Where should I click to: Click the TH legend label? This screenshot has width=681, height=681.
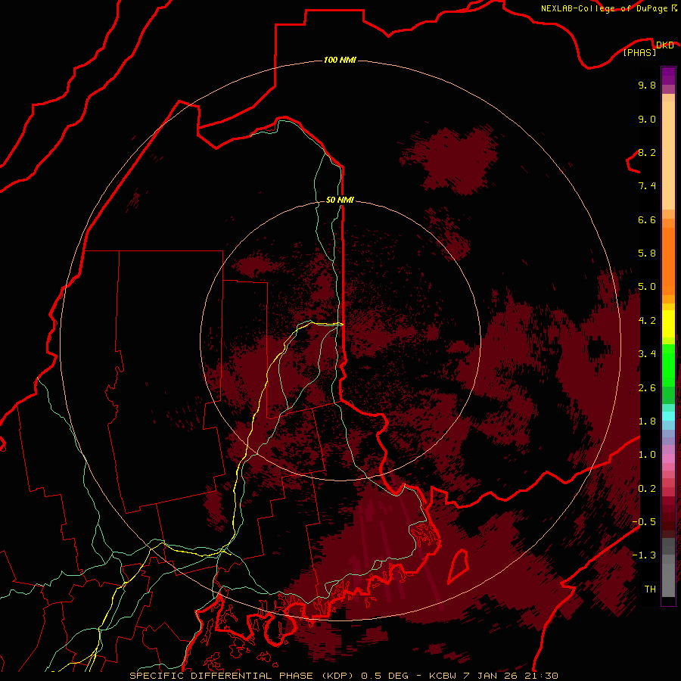(650, 589)
